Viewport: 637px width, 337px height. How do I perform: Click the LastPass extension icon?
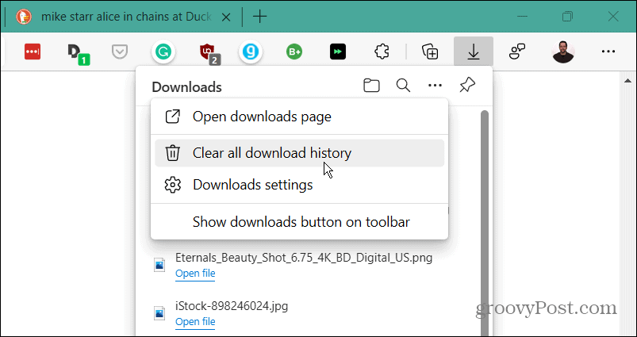tap(32, 52)
